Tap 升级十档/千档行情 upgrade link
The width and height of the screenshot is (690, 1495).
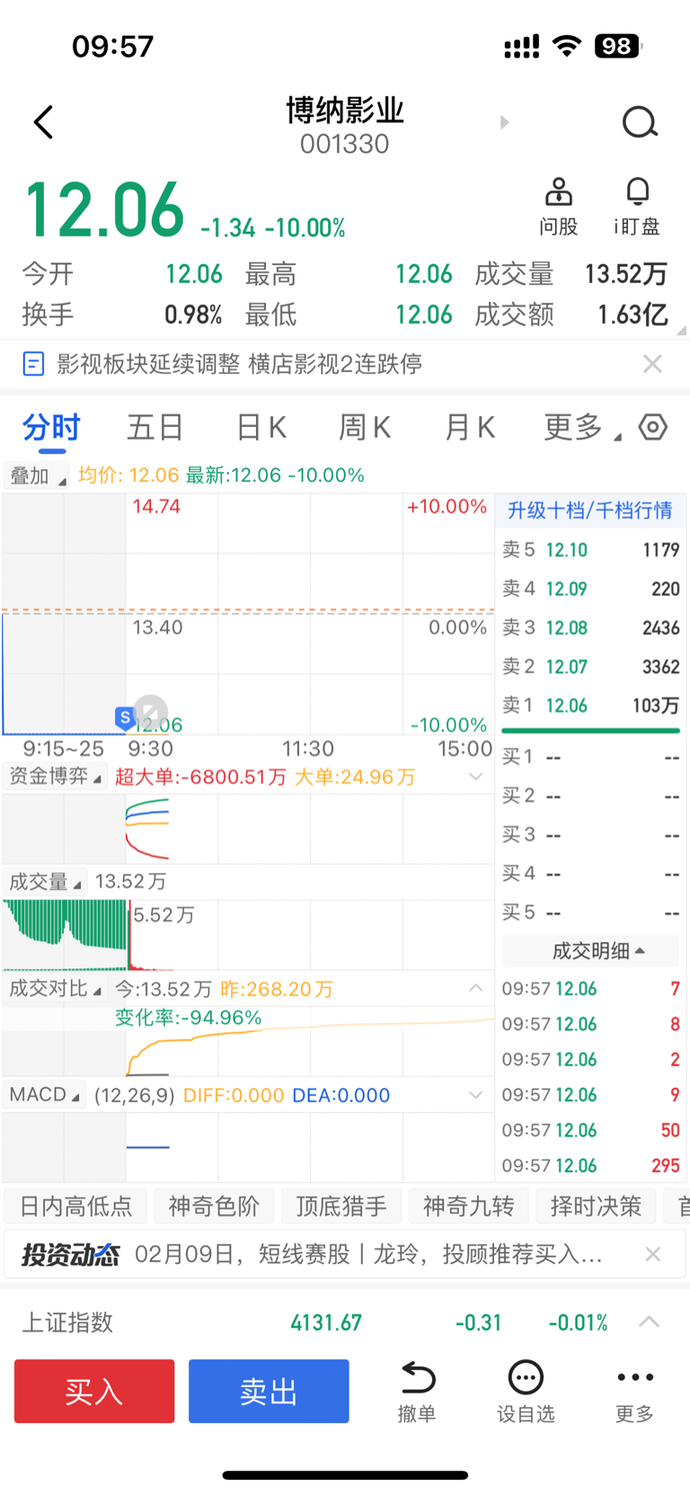click(x=589, y=511)
